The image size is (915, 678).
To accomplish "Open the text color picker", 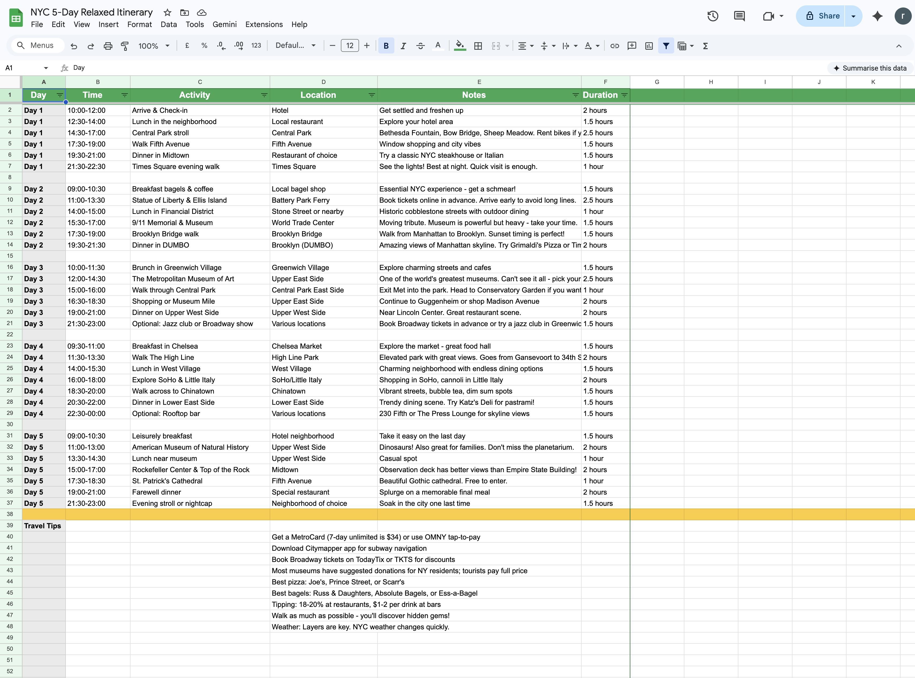I will tap(438, 45).
